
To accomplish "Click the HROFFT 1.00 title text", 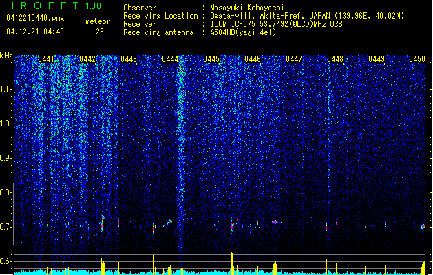I will point(54,5).
